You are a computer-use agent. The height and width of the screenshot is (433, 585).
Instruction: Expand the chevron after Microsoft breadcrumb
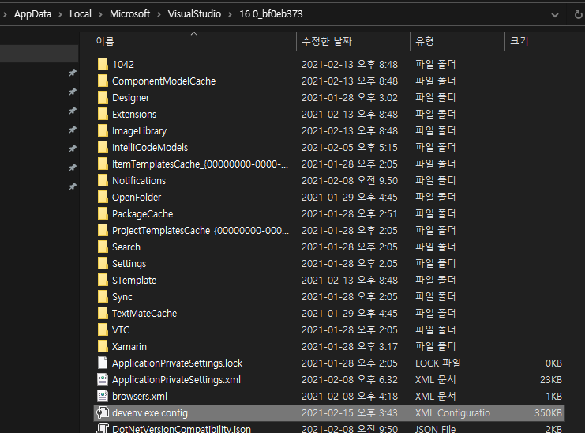[159, 14]
